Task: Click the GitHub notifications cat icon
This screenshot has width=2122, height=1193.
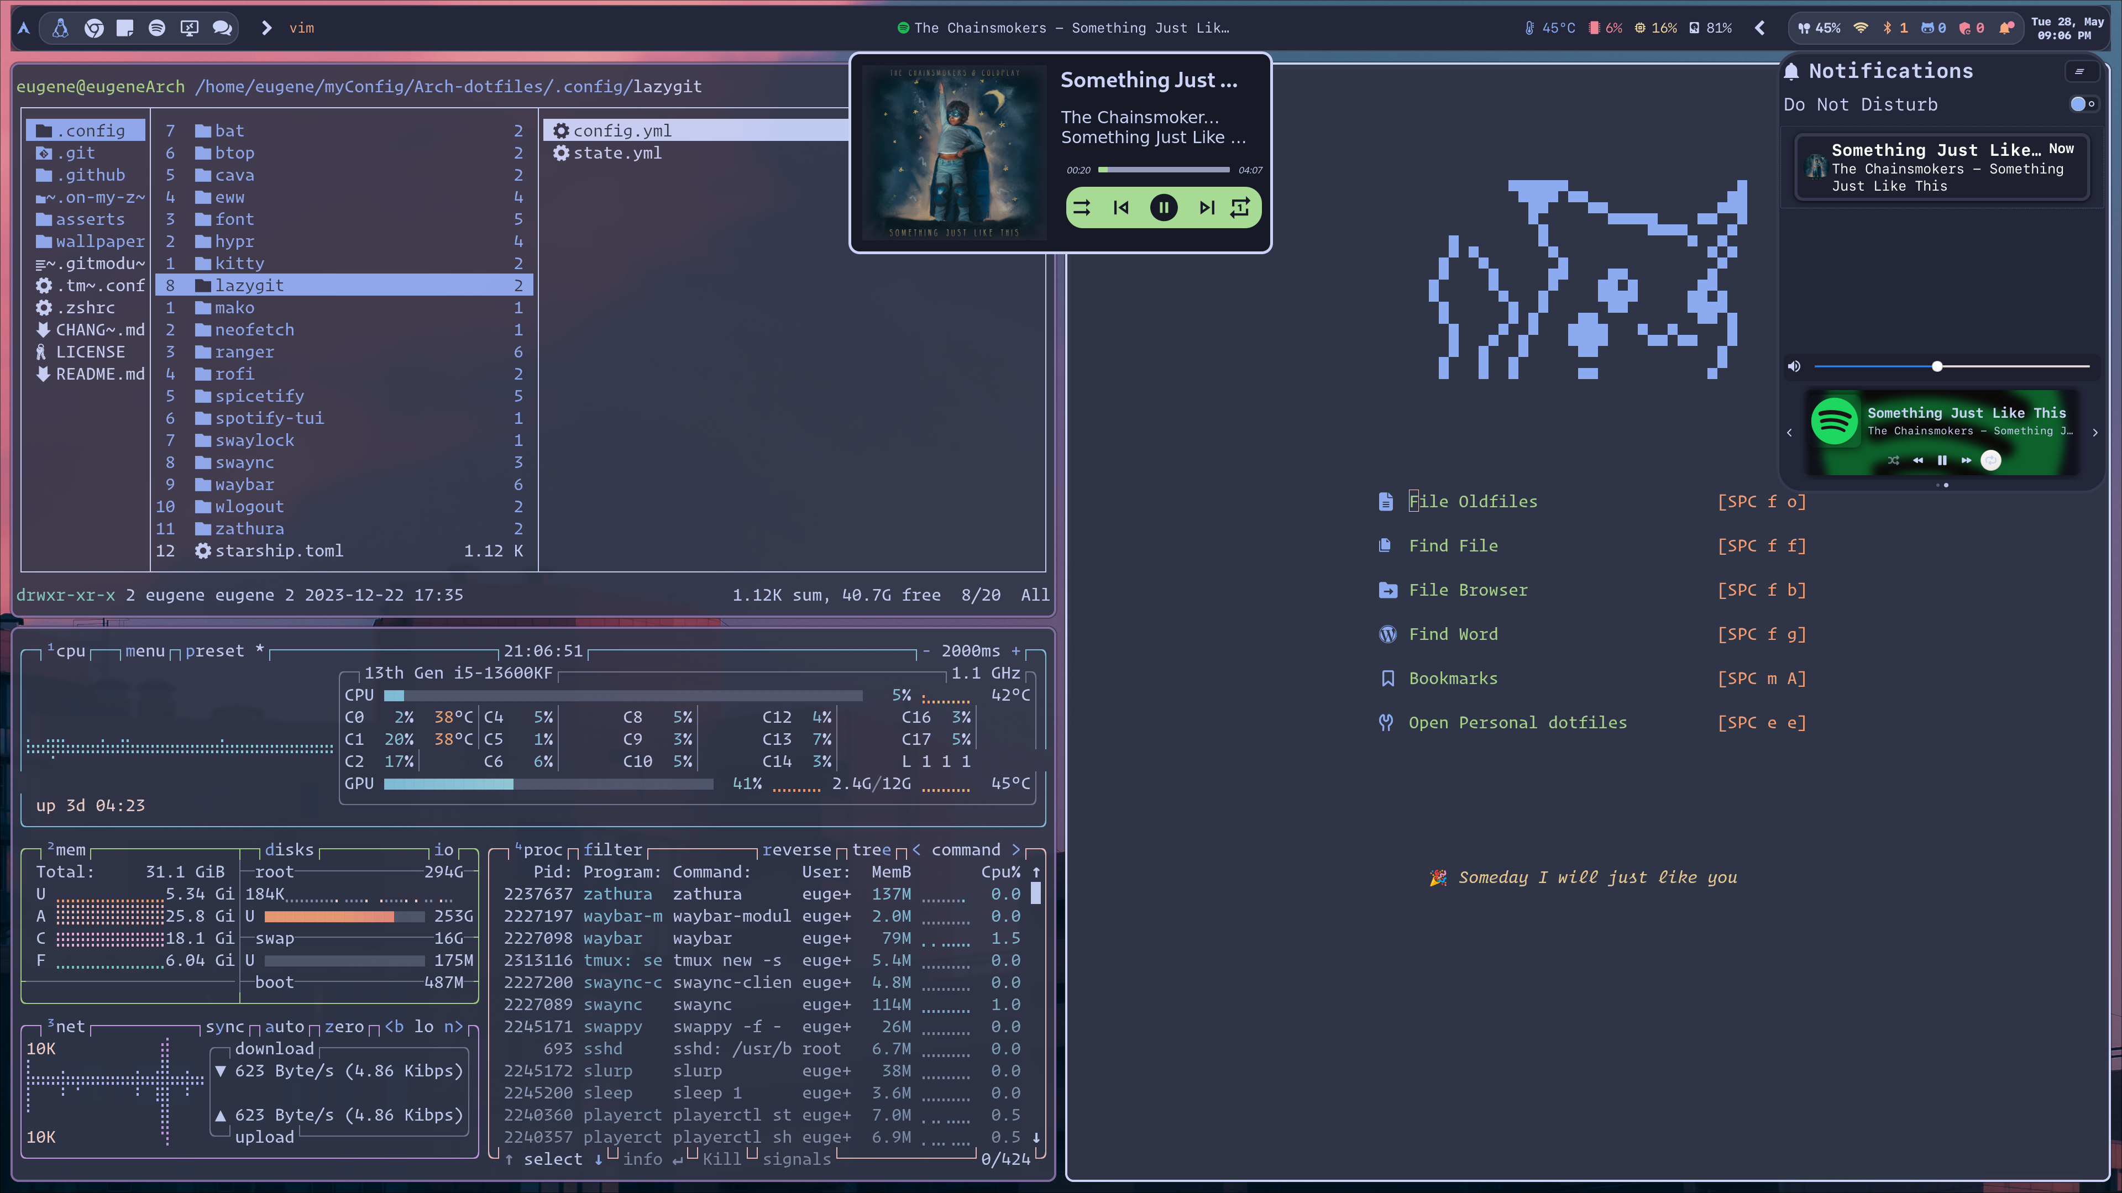Action: [1927, 28]
